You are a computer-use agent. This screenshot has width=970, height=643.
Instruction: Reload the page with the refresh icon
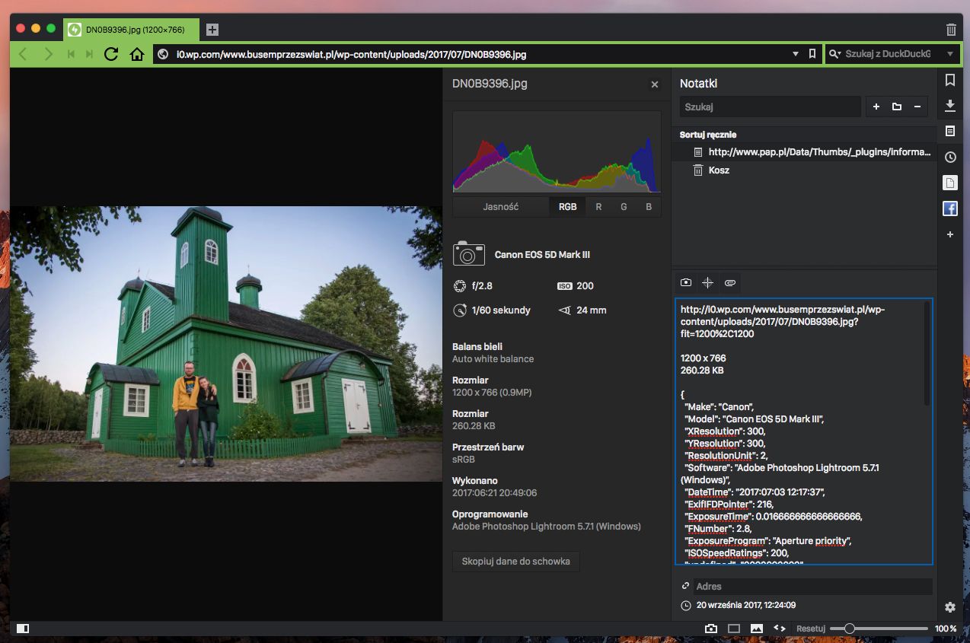tap(111, 54)
